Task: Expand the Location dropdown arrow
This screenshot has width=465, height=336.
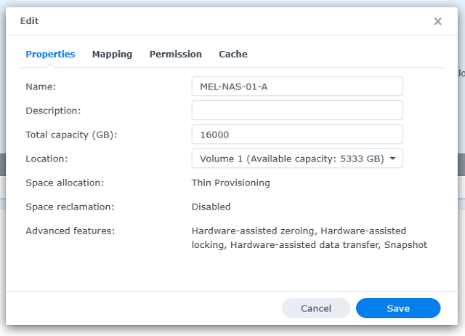Action: pyautogui.click(x=392, y=159)
